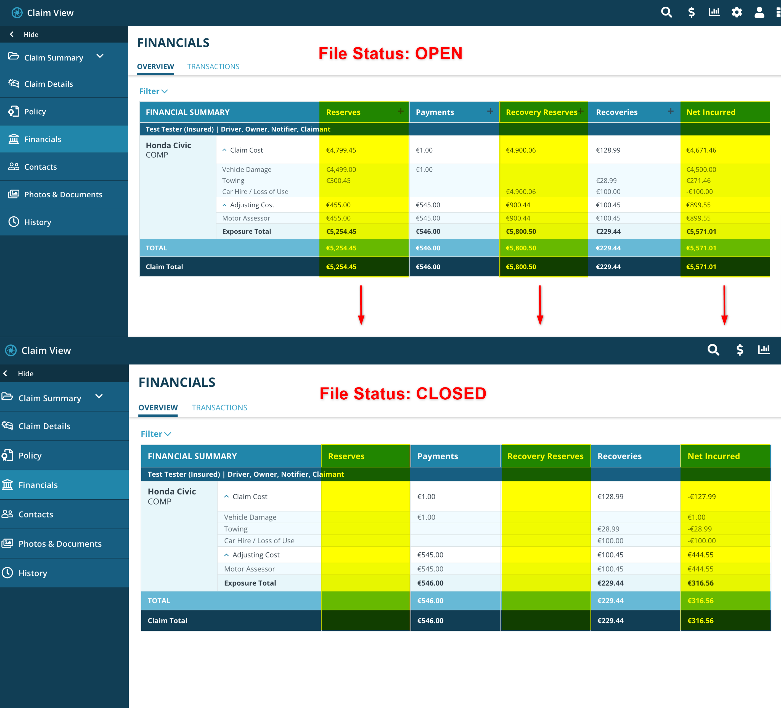Expand the top Claim Summary chevron
This screenshot has height=708, width=781.
[x=100, y=56]
